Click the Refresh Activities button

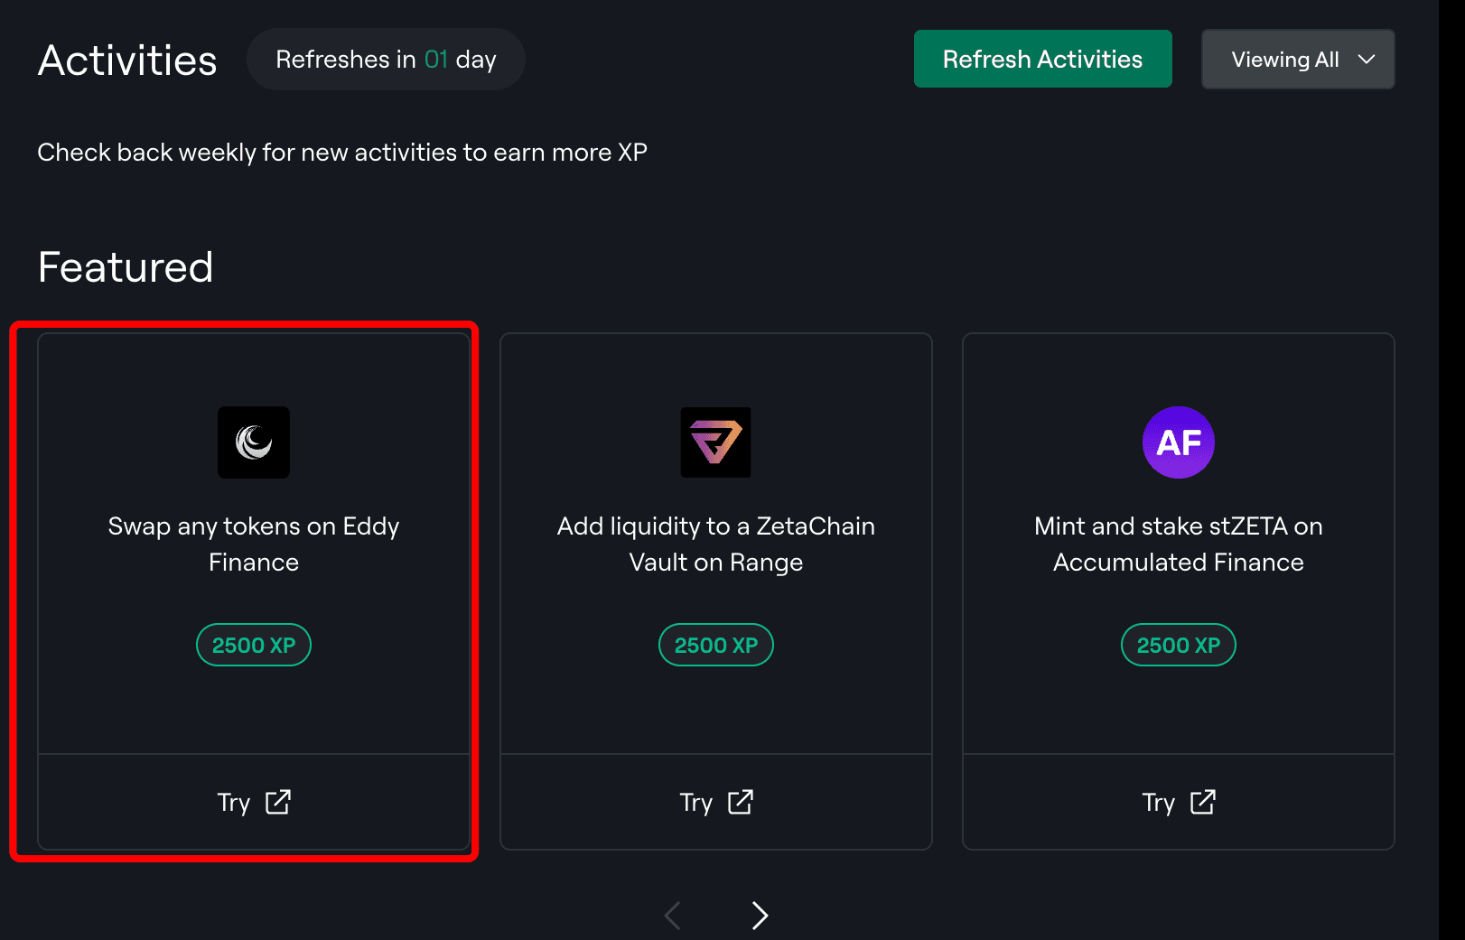1043,59
